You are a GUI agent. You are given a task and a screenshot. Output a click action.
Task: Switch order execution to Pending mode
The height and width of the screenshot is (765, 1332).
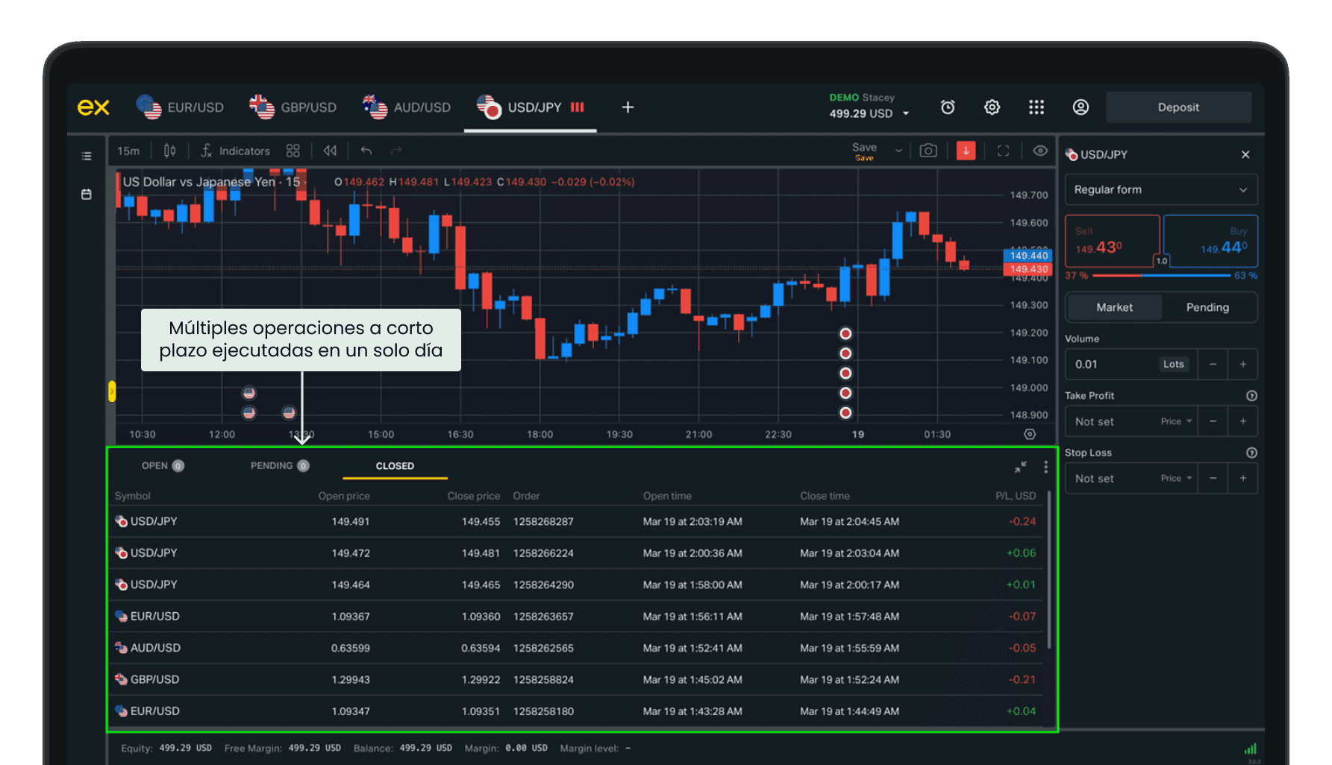pyautogui.click(x=1208, y=307)
